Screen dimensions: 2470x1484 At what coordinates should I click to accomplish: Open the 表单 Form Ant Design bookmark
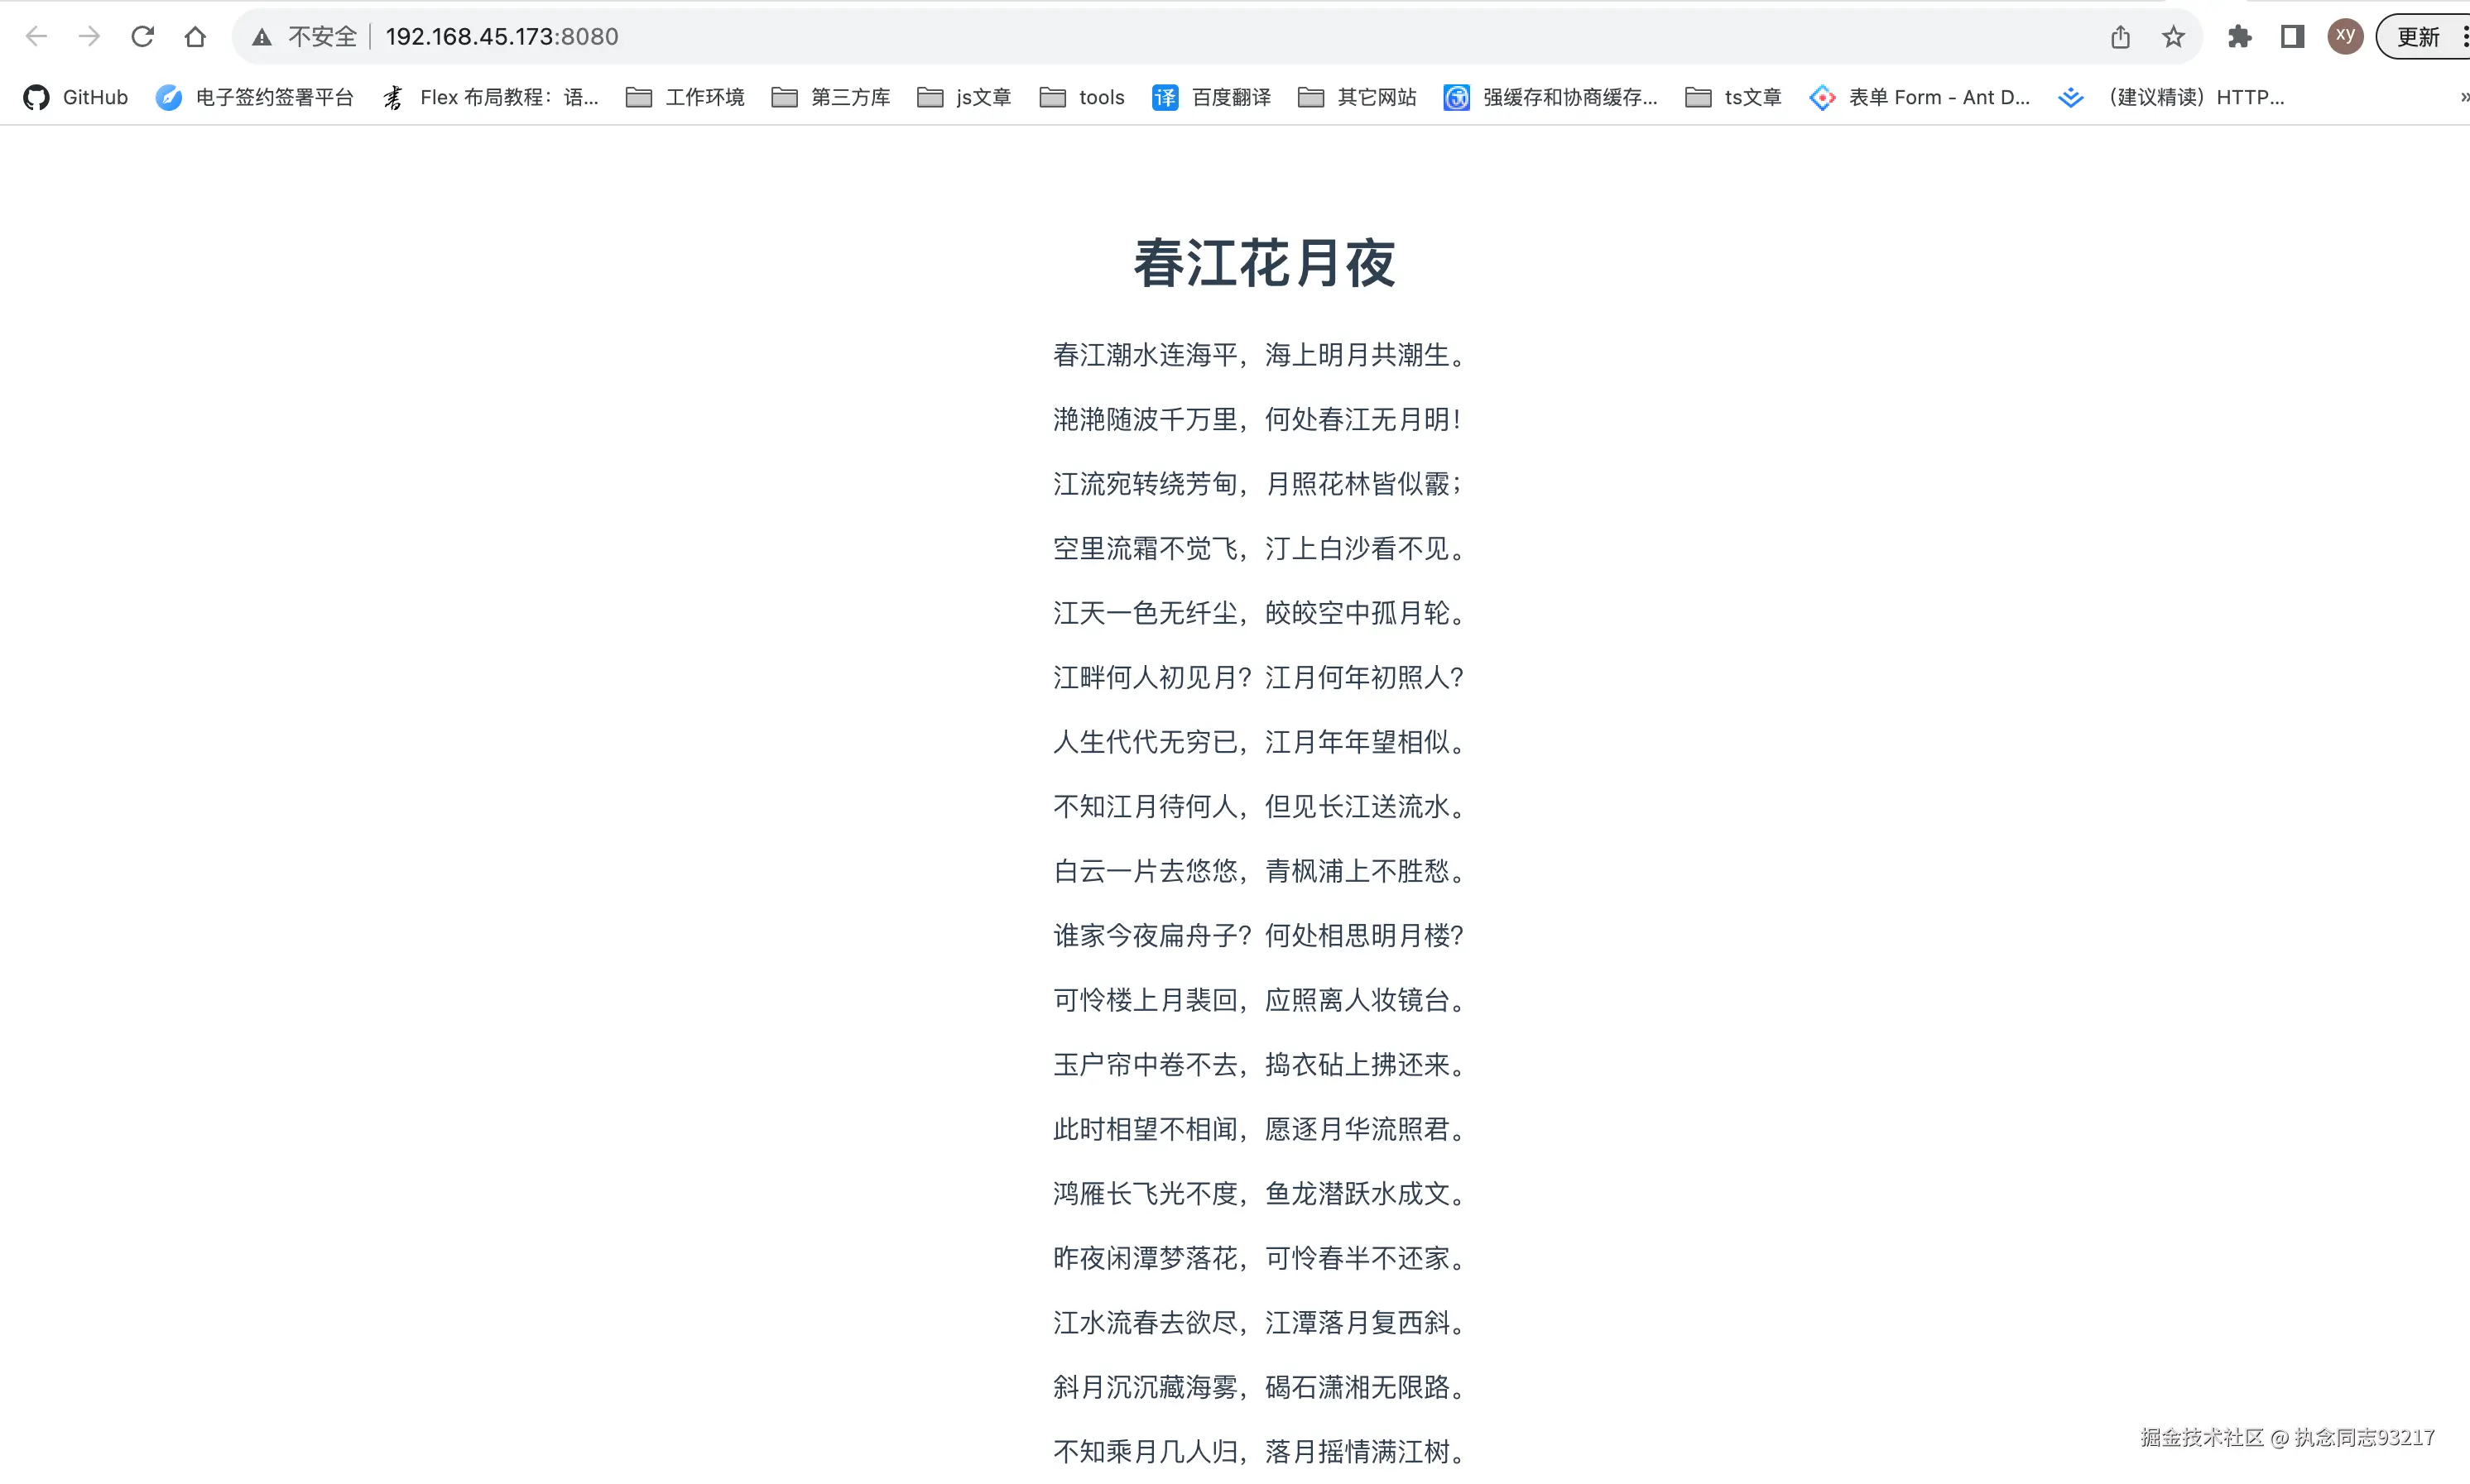[x=1920, y=97]
